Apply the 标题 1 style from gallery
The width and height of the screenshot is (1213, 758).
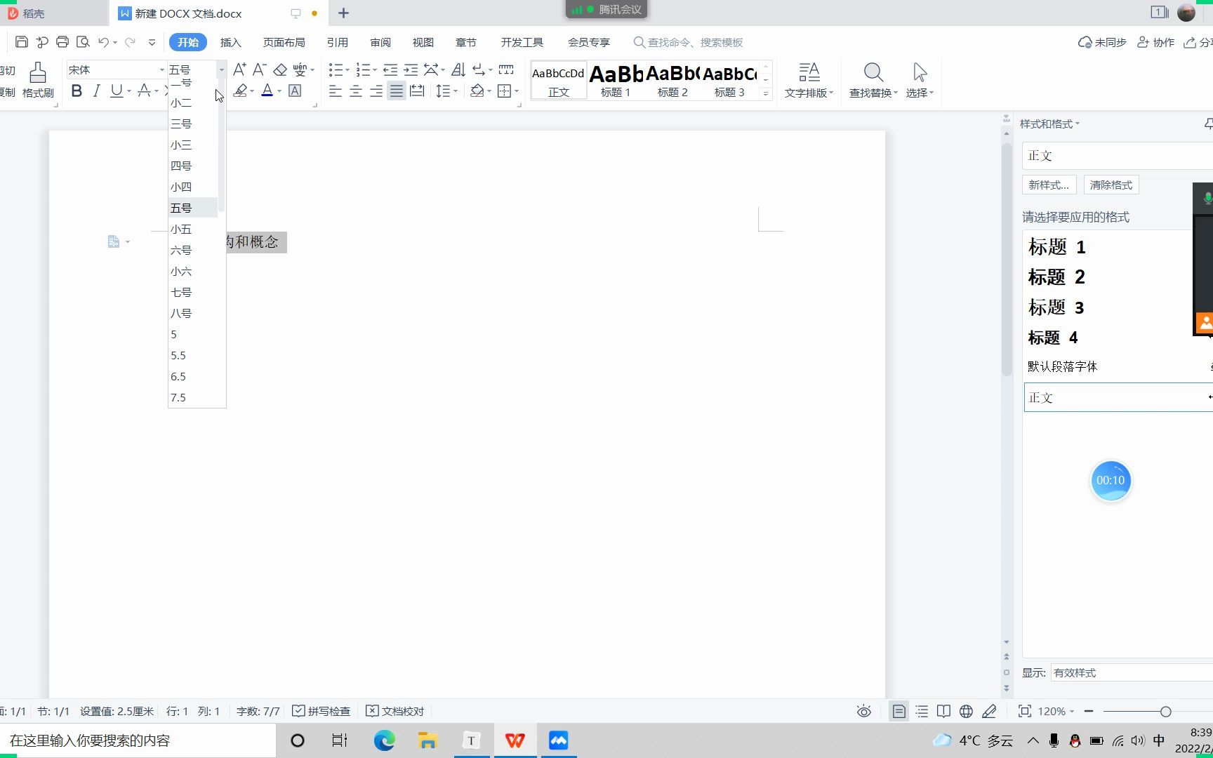pyautogui.click(x=616, y=81)
